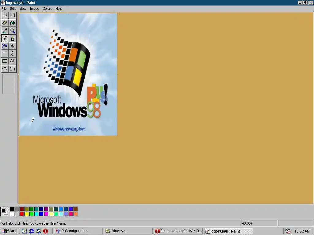This screenshot has height=235, width=314.
Task: Select the Magnifier tool
Action: point(12,31)
